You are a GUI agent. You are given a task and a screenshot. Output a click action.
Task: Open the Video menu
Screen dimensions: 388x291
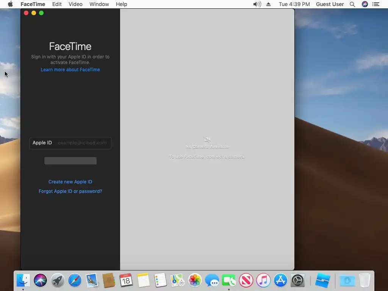tap(75, 4)
